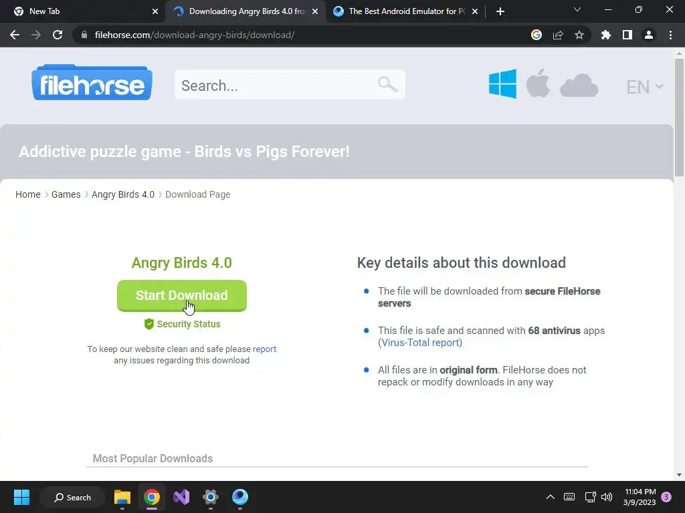
Task: Go to Angry Birds 4.0 breadcrumb
Action: click(x=123, y=194)
